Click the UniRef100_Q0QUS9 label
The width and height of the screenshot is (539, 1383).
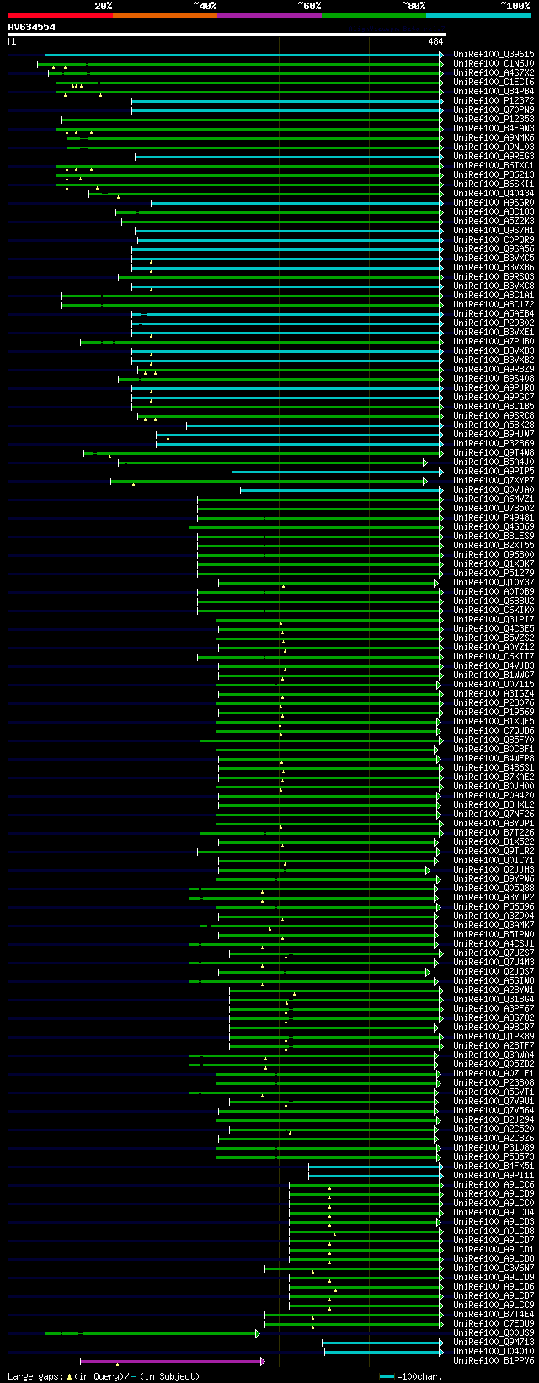point(494,1332)
